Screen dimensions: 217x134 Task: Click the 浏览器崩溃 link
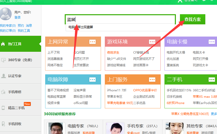tap(55, 59)
